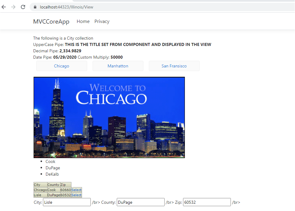Click into the County text field
The height and width of the screenshot is (211, 295).
click(140, 202)
